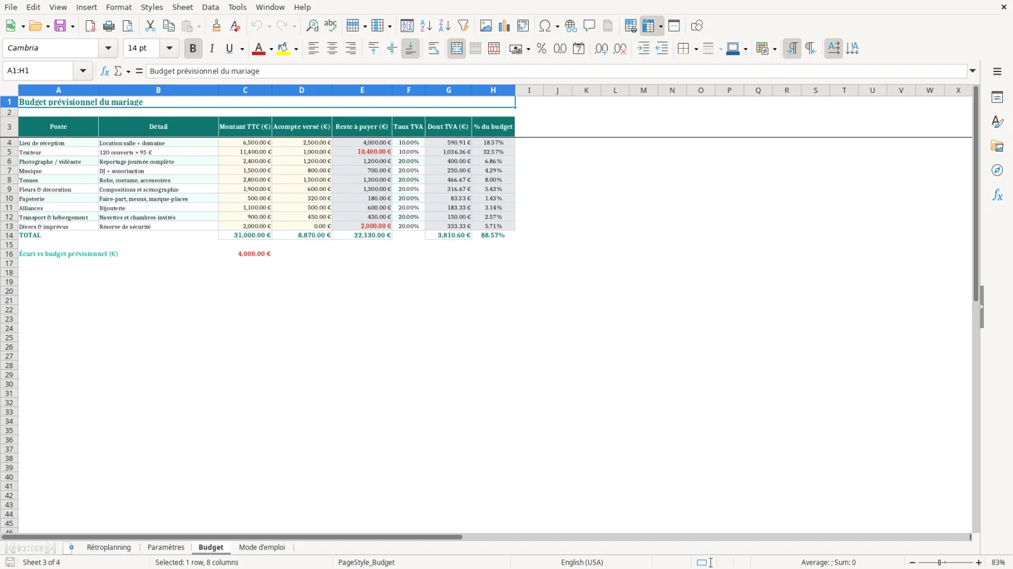The width and height of the screenshot is (1013, 569).
Task: Toggle freeze rows and columns
Action: tap(648, 26)
